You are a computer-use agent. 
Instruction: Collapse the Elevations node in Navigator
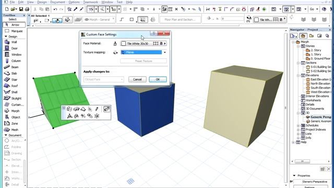tap(298, 75)
